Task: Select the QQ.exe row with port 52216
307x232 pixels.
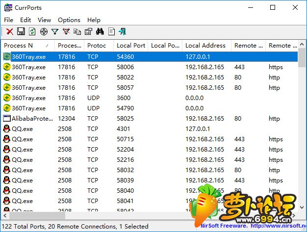Action: 150,159
